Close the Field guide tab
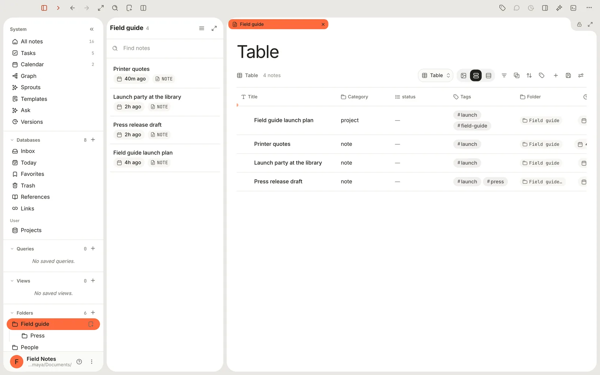 coord(323,24)
